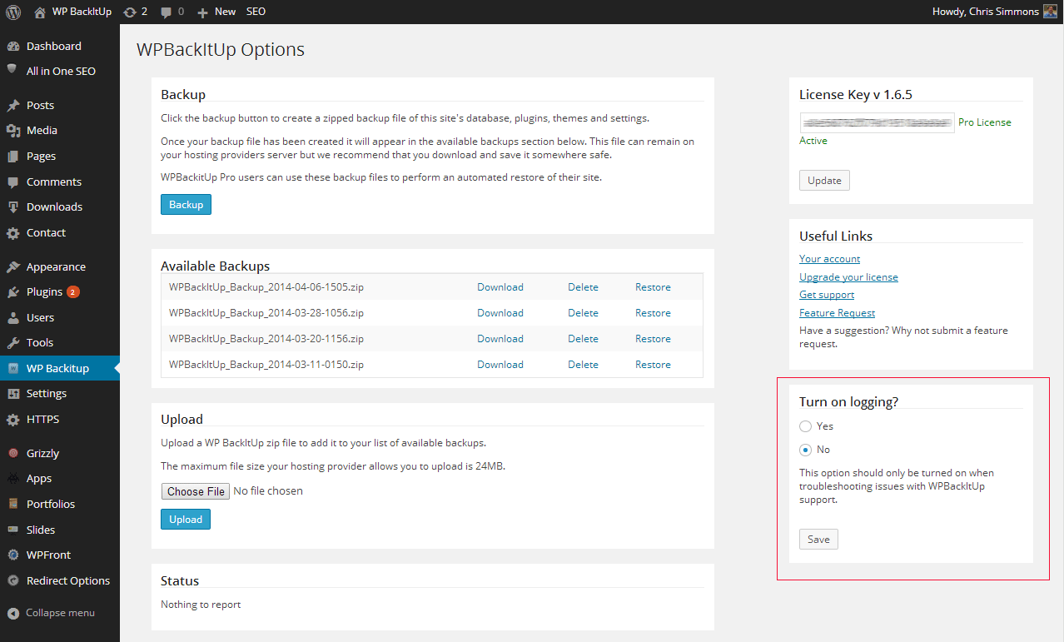1064x642 pixels.
Task: Click Howdy, Chris Simmons text
Action: [x=986, y=12]
